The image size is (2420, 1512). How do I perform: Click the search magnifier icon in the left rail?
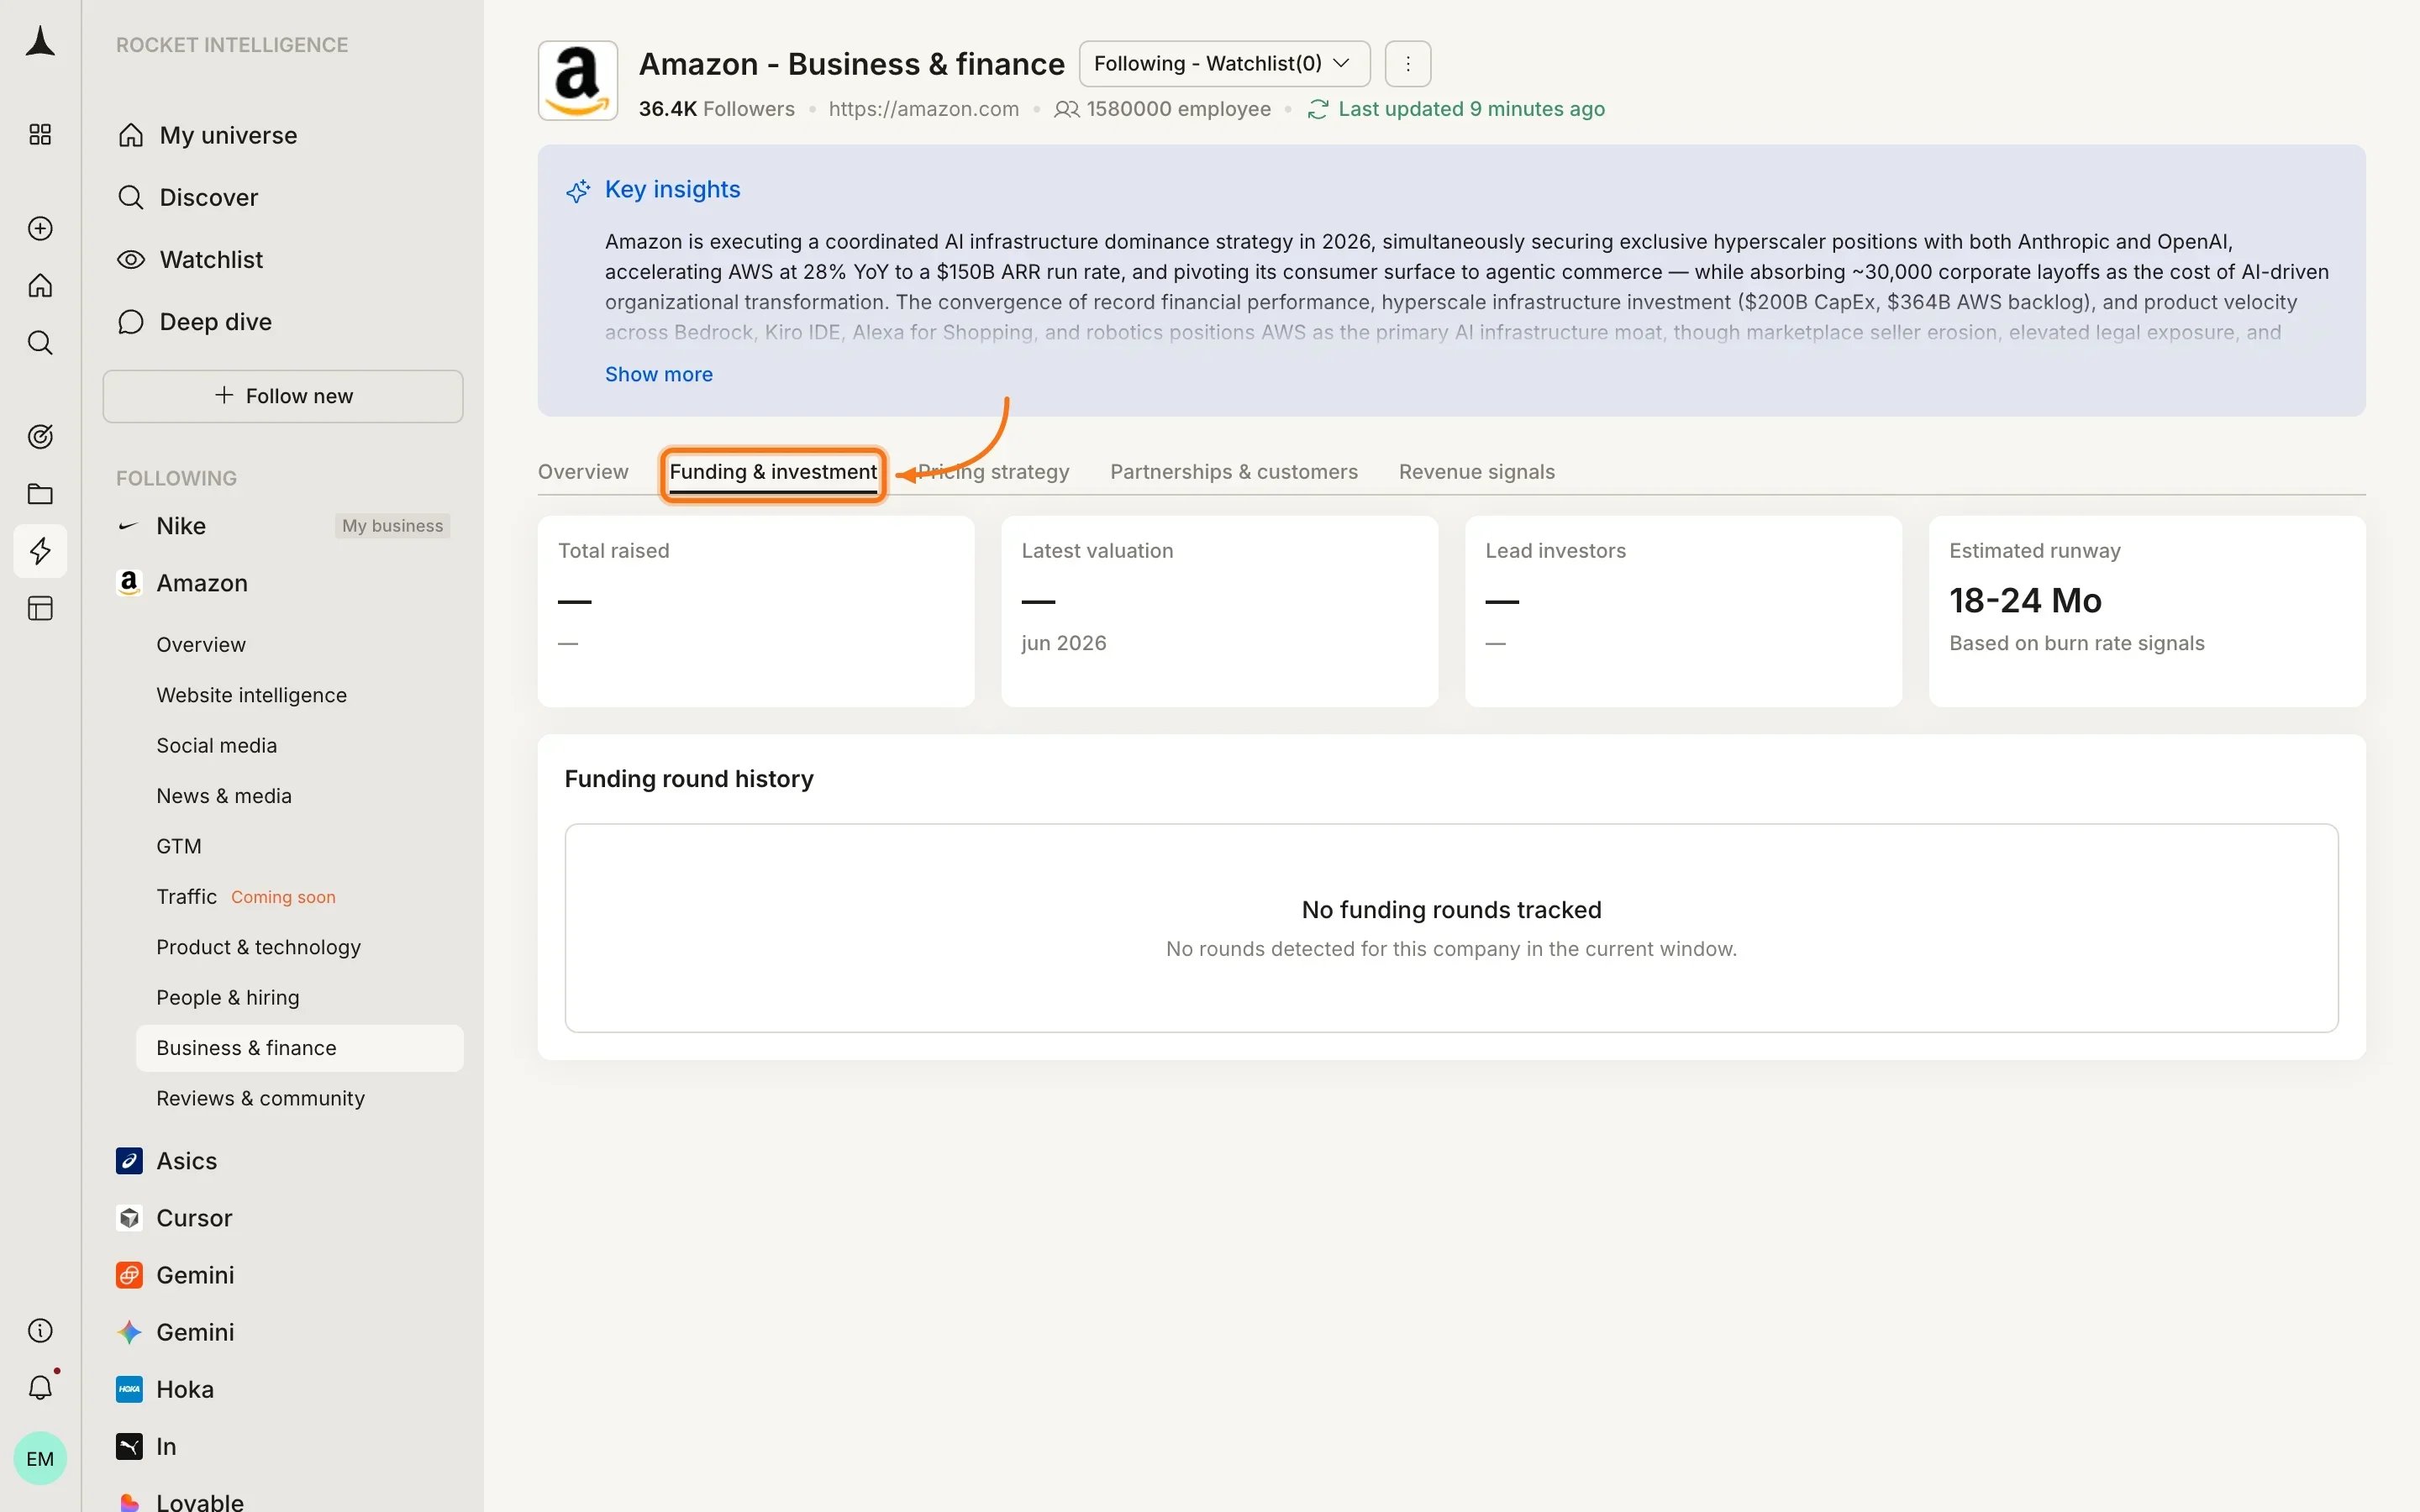tap(40, 343)
